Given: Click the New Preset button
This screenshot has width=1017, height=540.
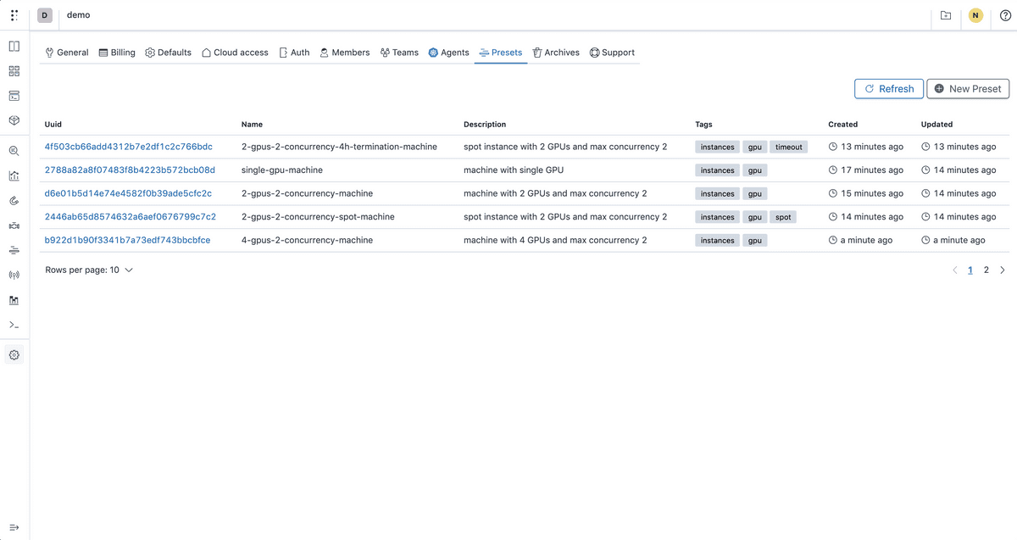Looking at the screenshot, I should [968, 88].
